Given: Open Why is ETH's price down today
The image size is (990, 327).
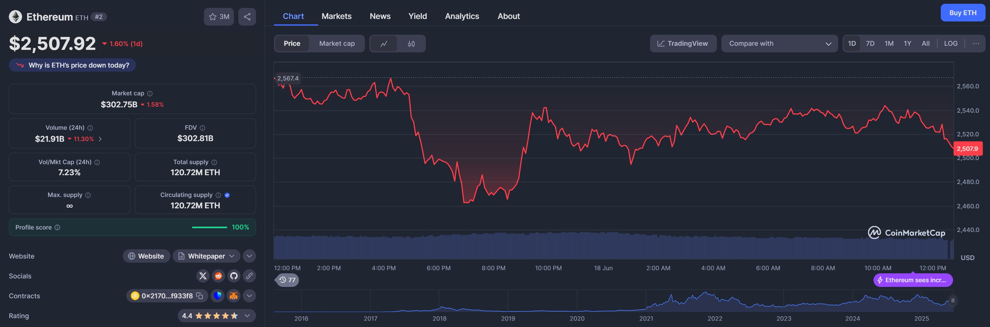Looking at the screenshot, I should (72, 65).
